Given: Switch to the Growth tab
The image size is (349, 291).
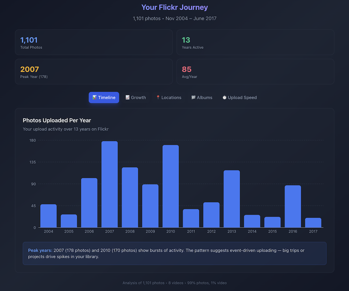Looking at the screenshot, I should [135, 98].
